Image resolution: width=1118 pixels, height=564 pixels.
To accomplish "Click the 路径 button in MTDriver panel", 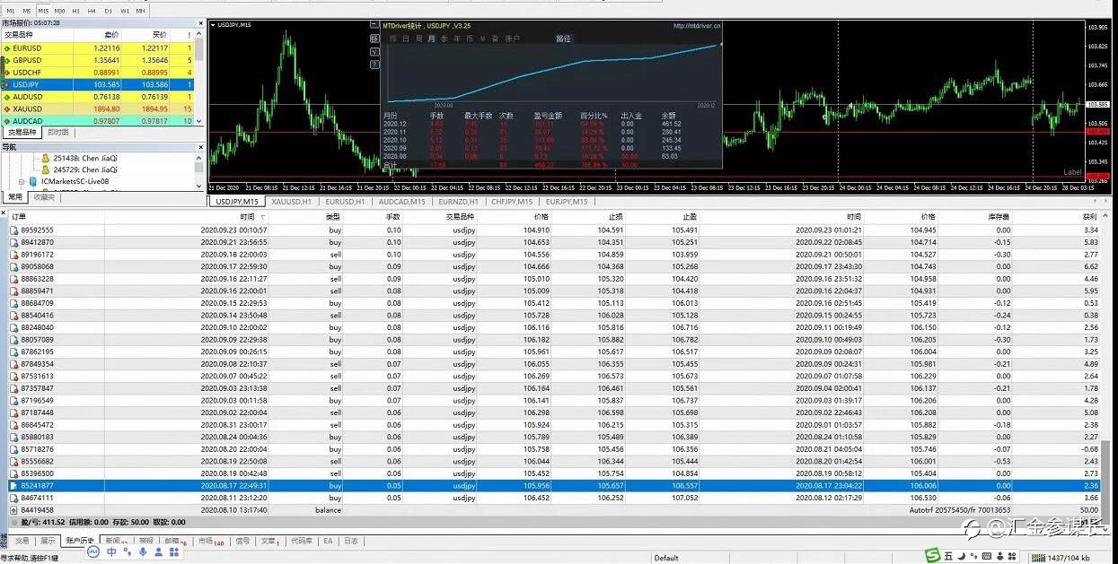I will point(563,39).
